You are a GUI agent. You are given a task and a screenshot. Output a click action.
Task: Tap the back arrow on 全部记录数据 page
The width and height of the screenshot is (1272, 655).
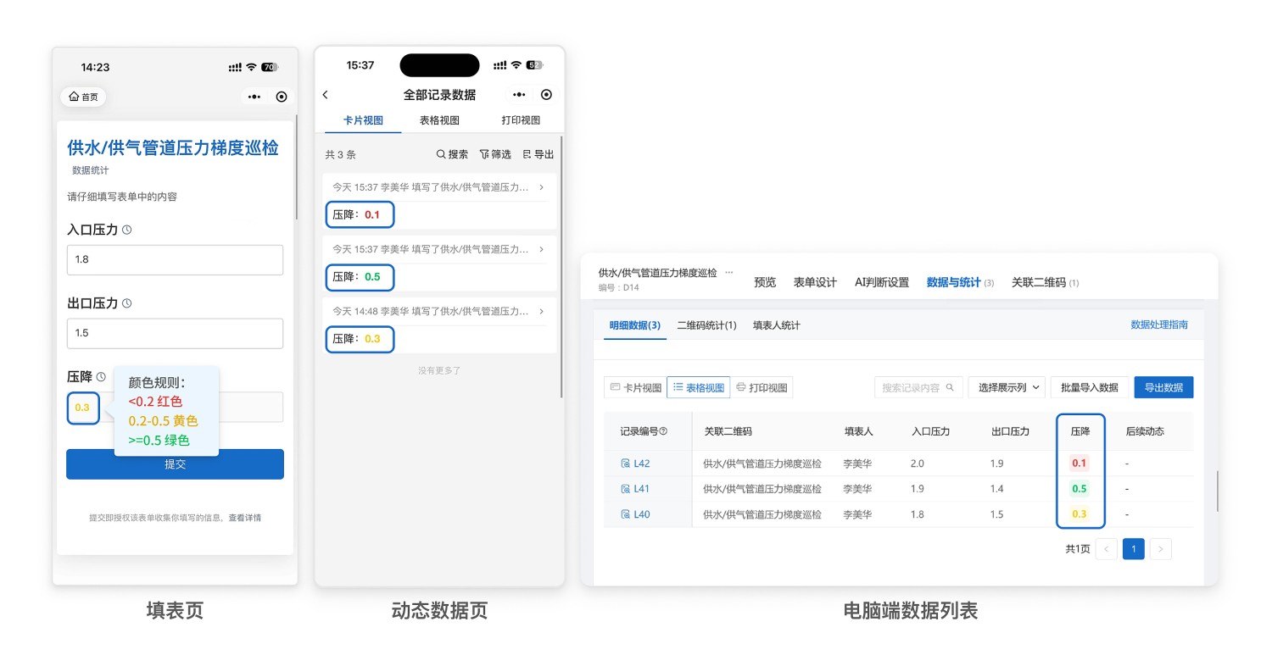326,95
